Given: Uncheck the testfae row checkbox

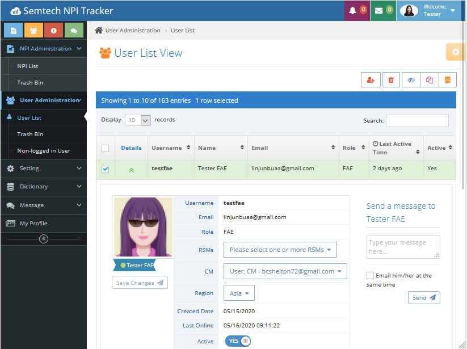Looking at the screenshot, I should (105, 169).
